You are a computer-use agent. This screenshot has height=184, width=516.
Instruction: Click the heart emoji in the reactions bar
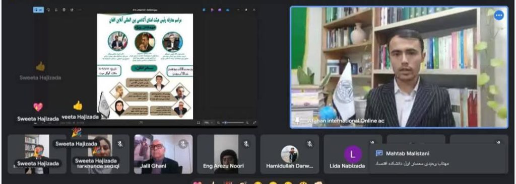(198, 182)
